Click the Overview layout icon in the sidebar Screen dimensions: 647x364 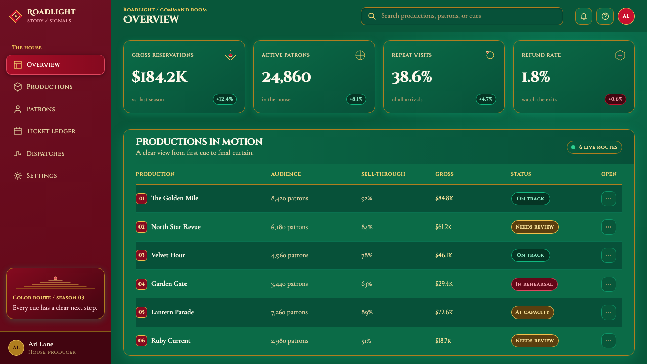point(18,65)
